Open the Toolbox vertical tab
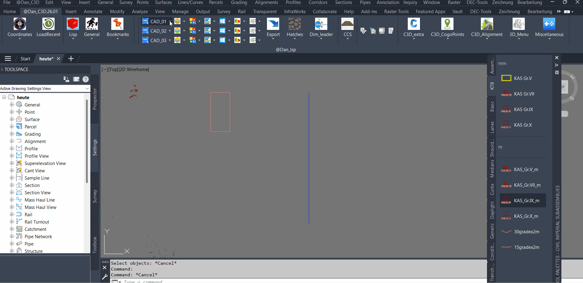583x283 pixels. 95,245
